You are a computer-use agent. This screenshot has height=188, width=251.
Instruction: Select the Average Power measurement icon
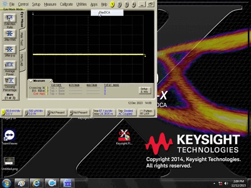point(10,65)
